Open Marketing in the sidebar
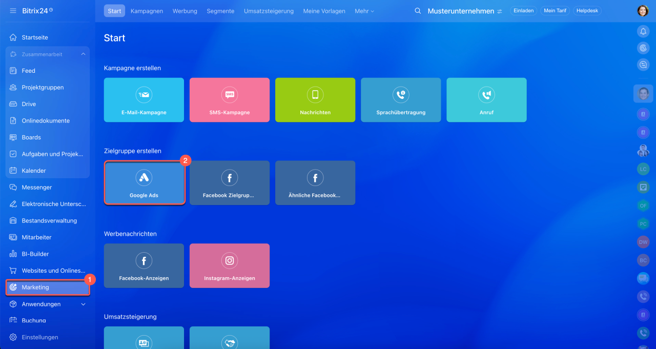 [48, 288]
